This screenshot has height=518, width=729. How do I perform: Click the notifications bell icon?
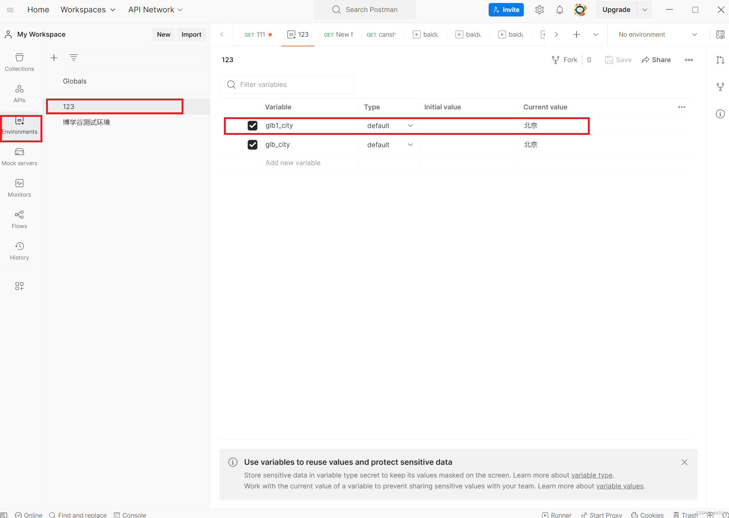[559, 10]
